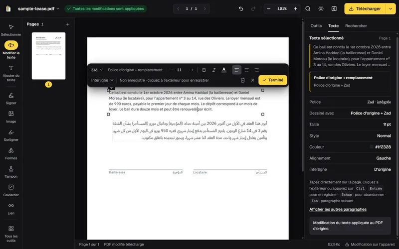Pick the Surligner highlighter tool
The height and width of the screenshot is (249, 399).
click(11, 135)
